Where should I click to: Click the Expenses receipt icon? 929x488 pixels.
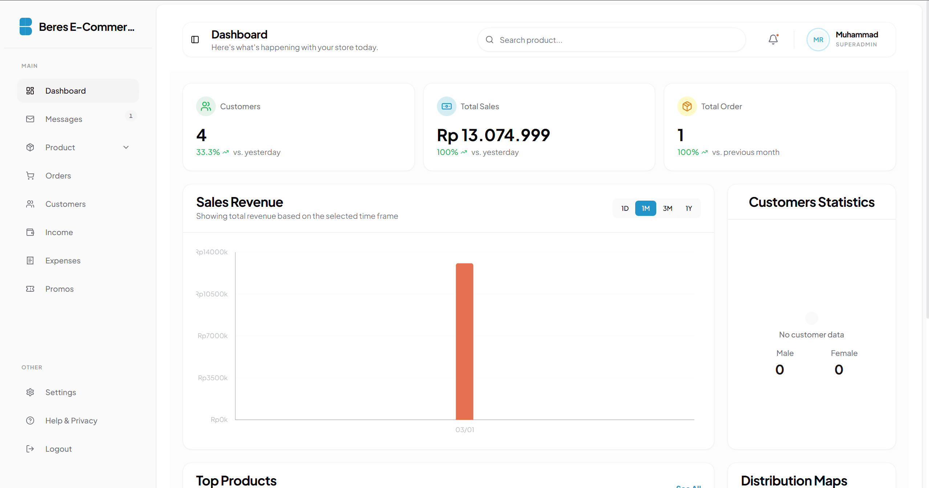tap(30, 261)
